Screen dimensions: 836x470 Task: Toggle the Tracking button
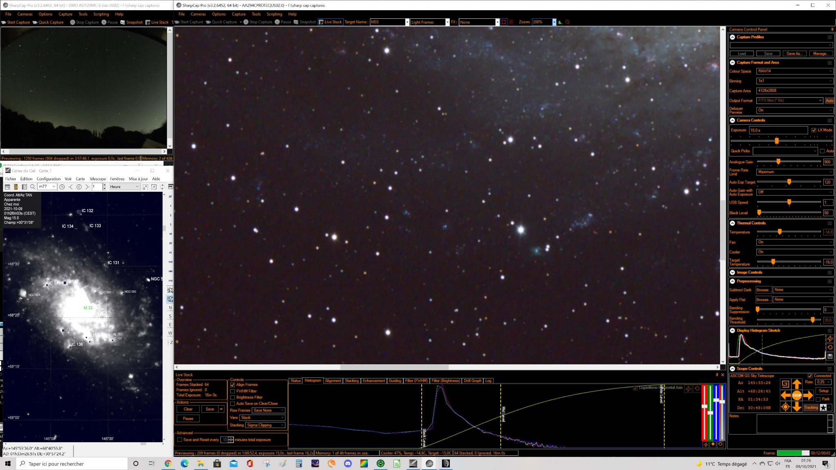tap(811, 408)
